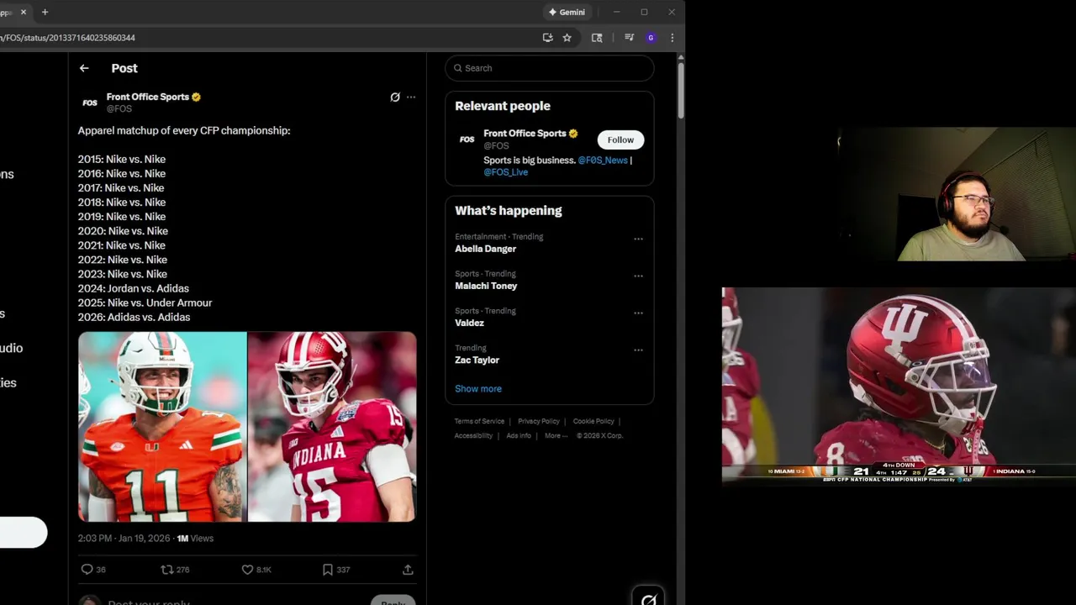Open Privacy Policy footer link
The height and width of the screenshot is (605, 1076).
point(539,421)
